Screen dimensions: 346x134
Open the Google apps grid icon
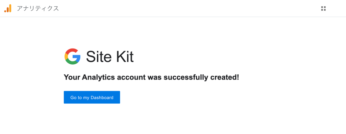[x=323, y=8]
